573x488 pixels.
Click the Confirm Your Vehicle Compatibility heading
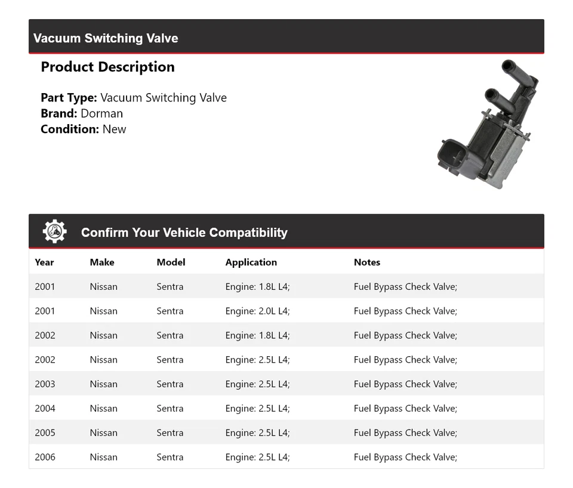point(184,233)
